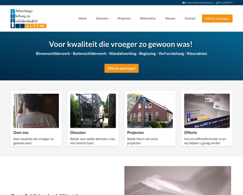Click Offerte aanvragen button in the navigation bar
The image size is (243, 195).
click(217, 19)
